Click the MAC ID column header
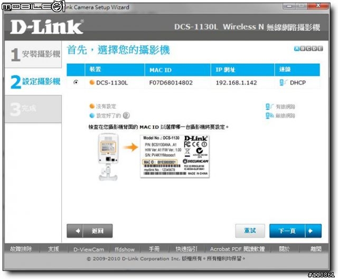This screenshot has height=279, width=338. click(x=177, y=70)
